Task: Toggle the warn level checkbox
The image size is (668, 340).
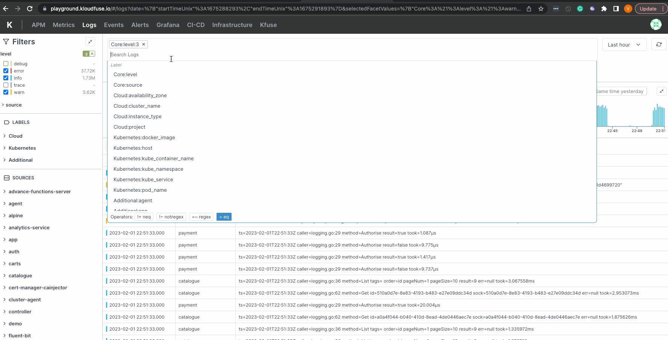Action: 6,92
